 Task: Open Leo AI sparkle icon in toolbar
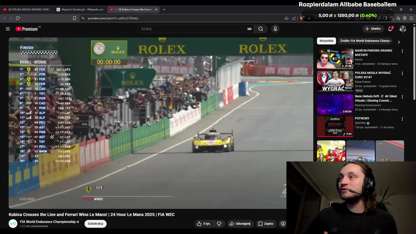[398, 18]
